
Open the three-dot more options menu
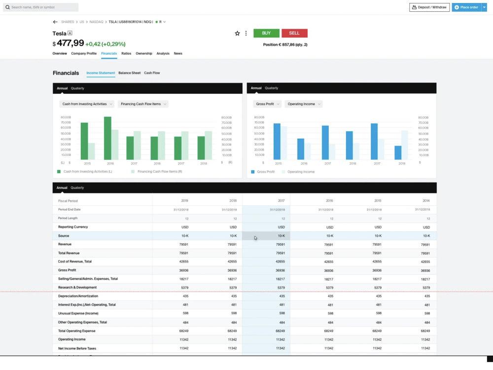[246, 34]
